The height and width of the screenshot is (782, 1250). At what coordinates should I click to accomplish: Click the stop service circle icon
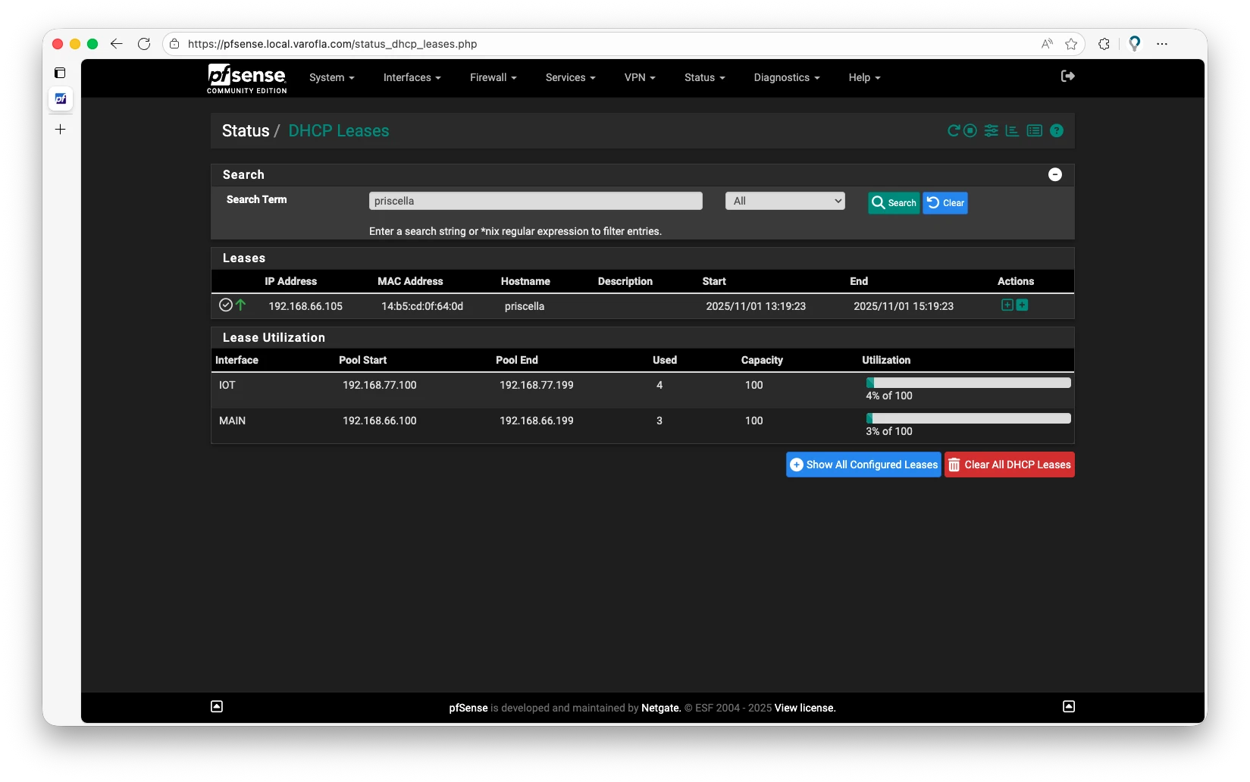click(970, 130)
